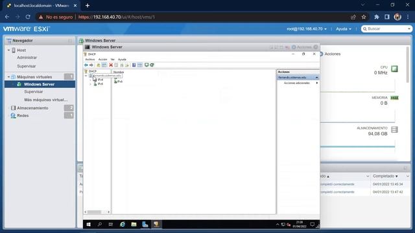Click the red X delete icon in the DHCP toolbar
The height and width of the screenshot is (233, 415).
point(111,65)
